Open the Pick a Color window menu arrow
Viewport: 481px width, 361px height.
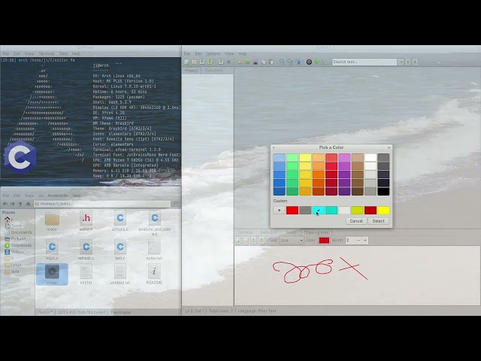(274, 147)
